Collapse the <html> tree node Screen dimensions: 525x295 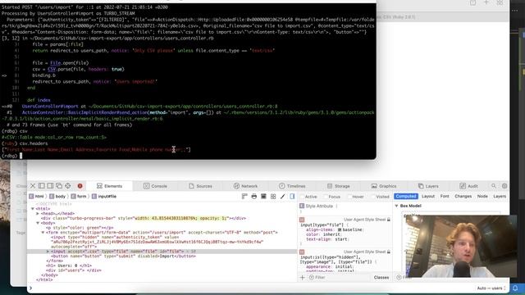point(33,209)
